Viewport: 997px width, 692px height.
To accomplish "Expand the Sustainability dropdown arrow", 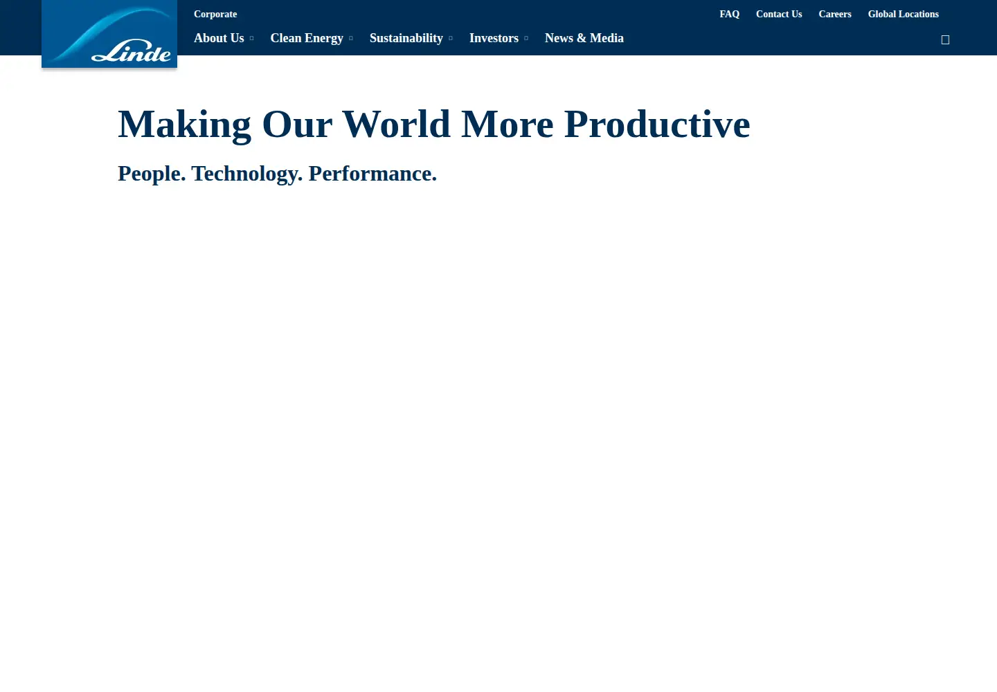I will [x=451, y=39].
